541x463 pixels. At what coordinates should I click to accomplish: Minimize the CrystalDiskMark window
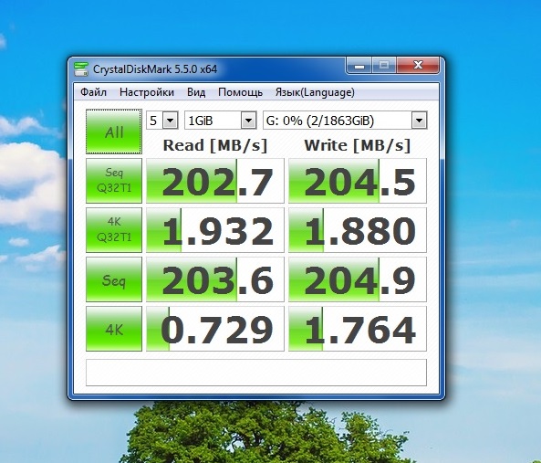359,65
